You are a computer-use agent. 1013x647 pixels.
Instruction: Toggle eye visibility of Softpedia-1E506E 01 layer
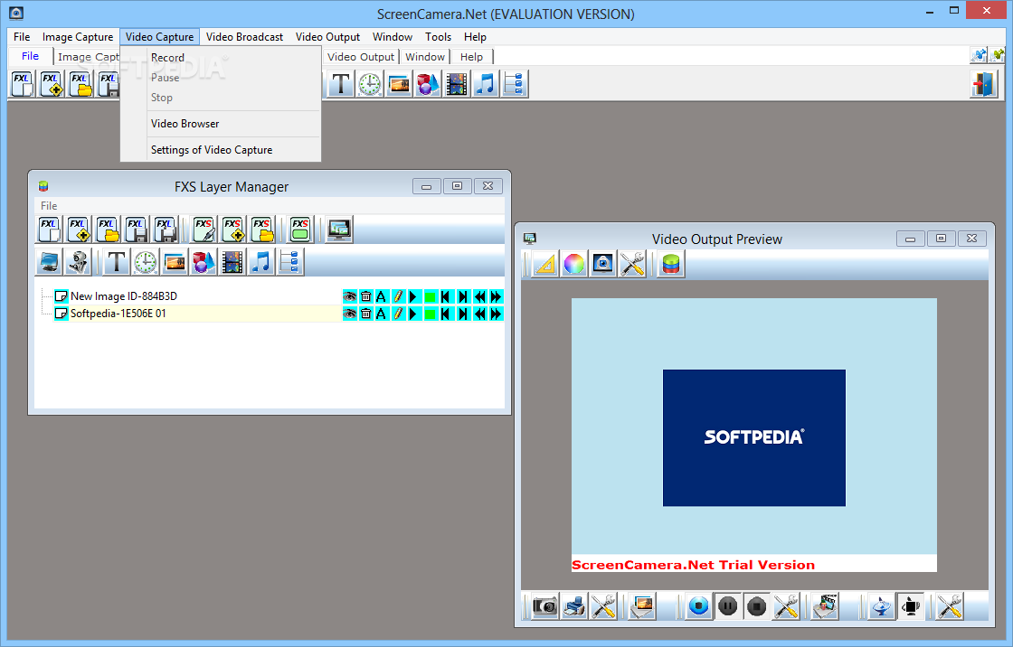349,314
